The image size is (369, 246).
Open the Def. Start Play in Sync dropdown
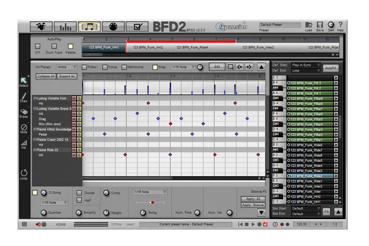(306, 65)
